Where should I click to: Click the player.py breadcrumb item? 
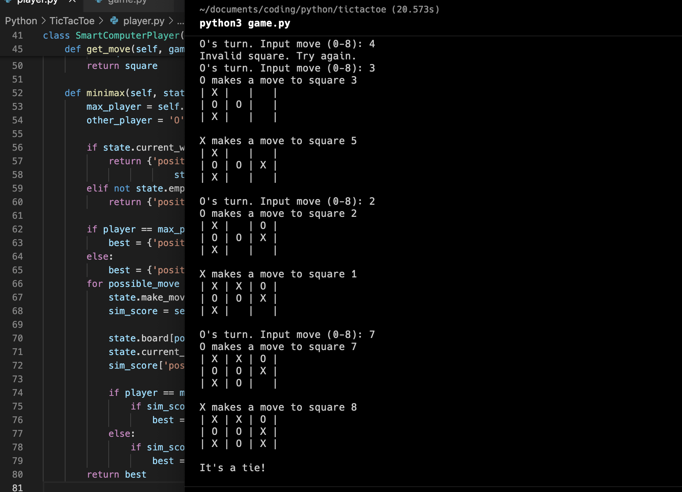tap(144, 21)
